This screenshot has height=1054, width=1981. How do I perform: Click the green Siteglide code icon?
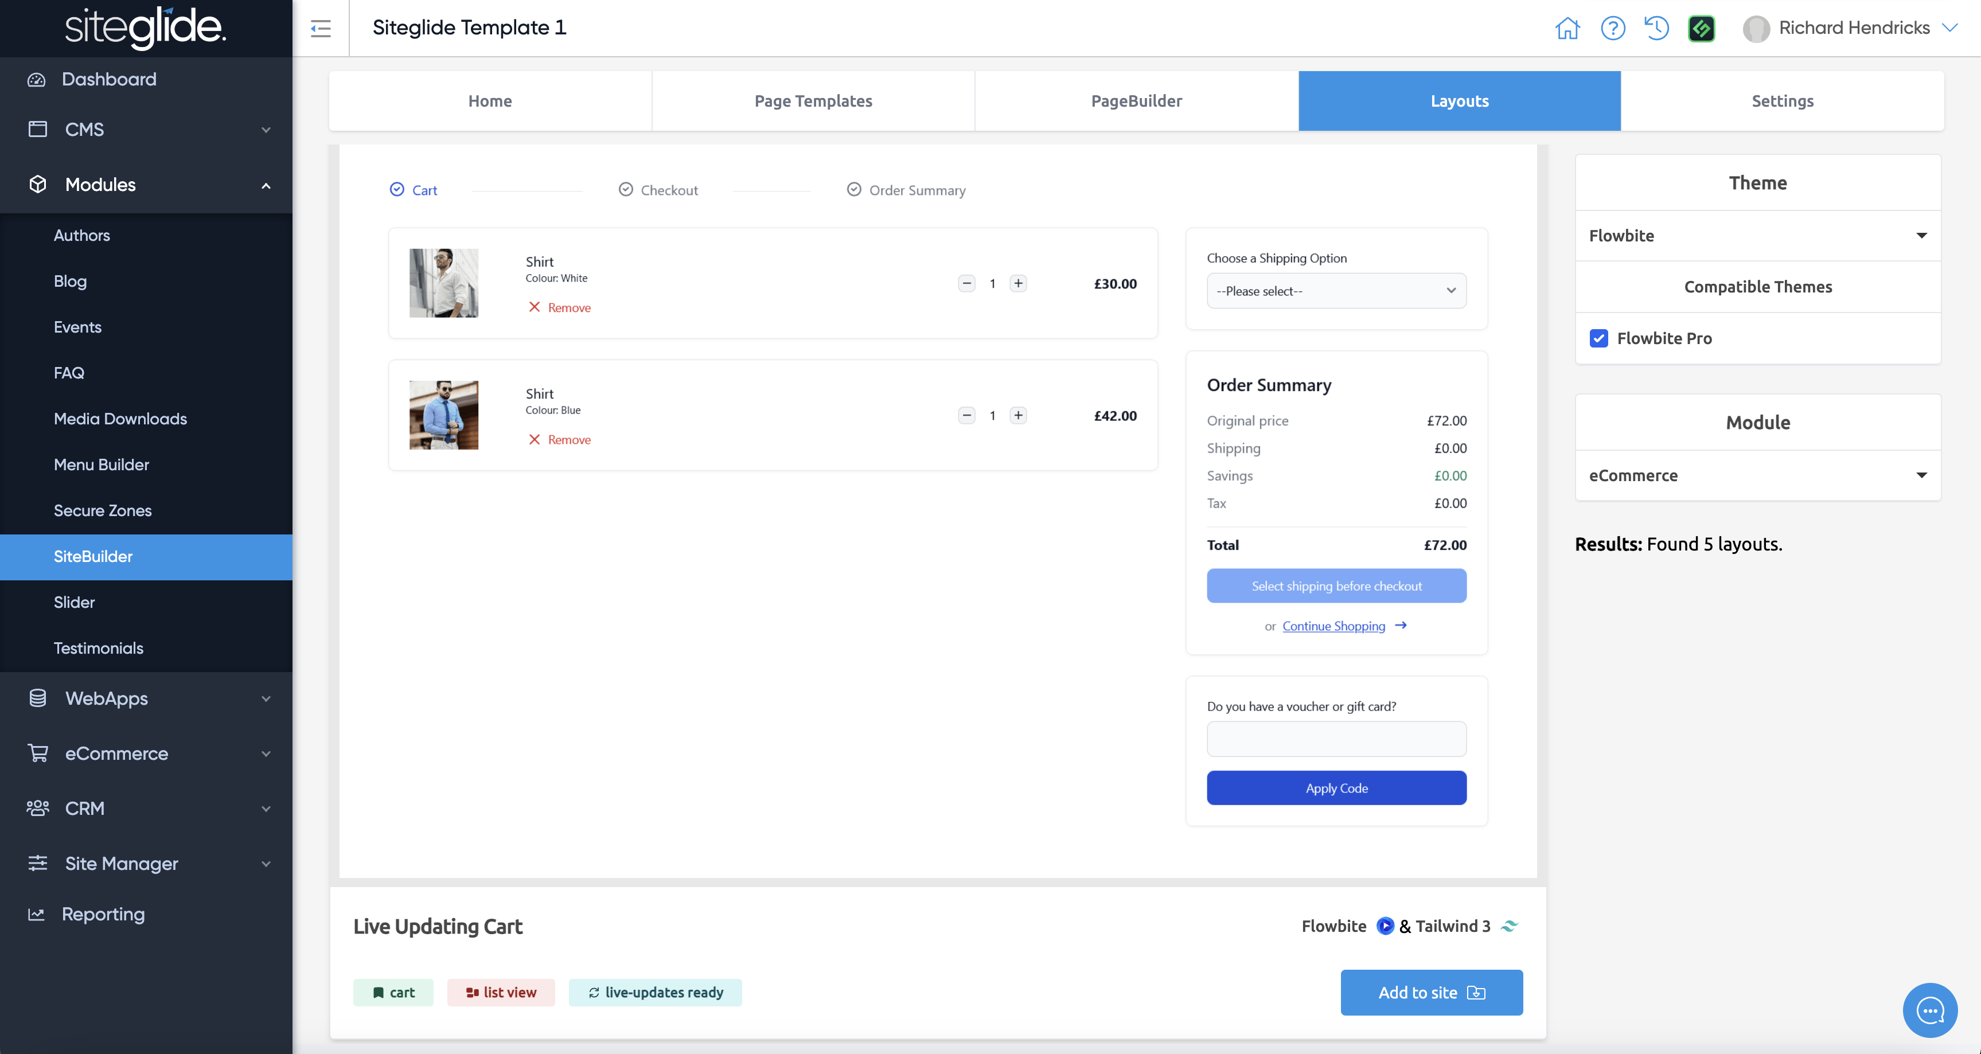click(x=1701, y=29)
